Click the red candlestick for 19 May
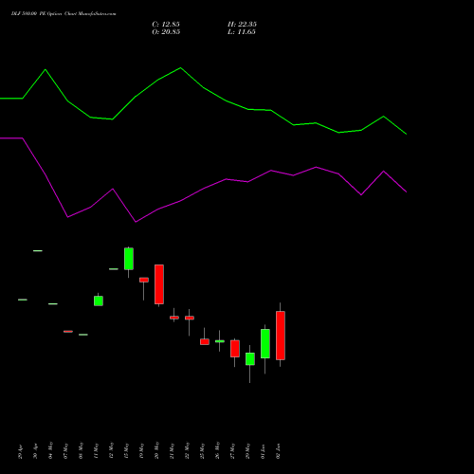This screenshot has height=474, width=474. tap(144, 280)
